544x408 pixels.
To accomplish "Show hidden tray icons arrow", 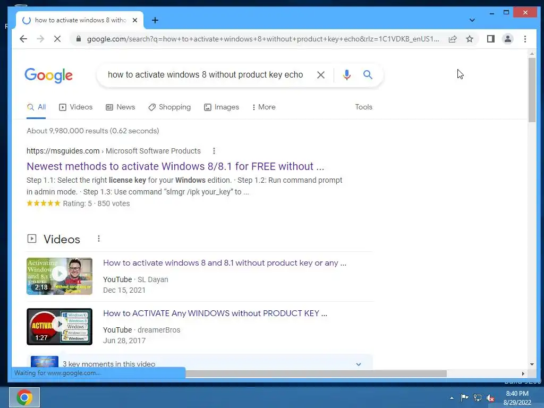I will click(452, 398).
